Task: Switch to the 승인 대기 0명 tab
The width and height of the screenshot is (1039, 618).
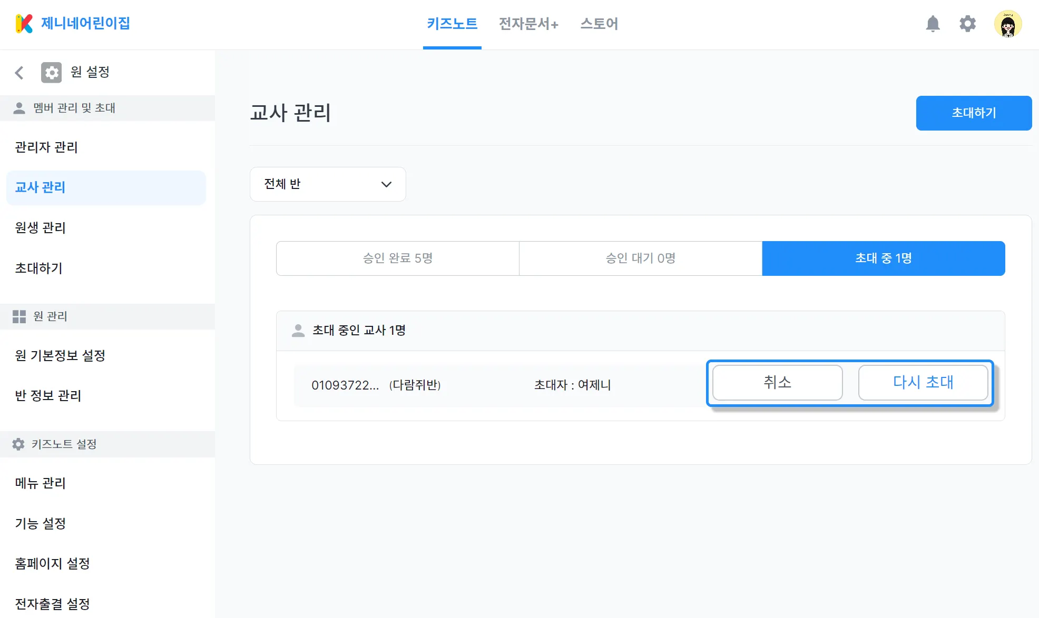Action: click(640, 258)
